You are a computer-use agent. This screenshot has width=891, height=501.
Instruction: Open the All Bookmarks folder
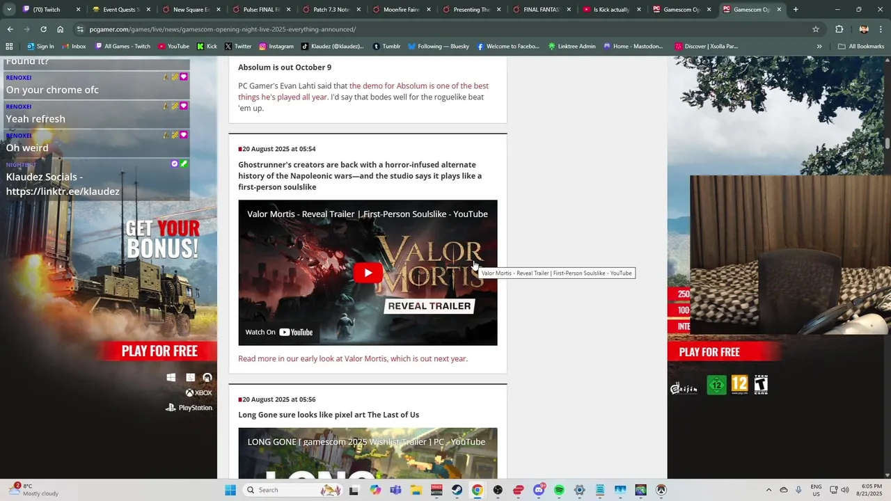click(861, 47)
